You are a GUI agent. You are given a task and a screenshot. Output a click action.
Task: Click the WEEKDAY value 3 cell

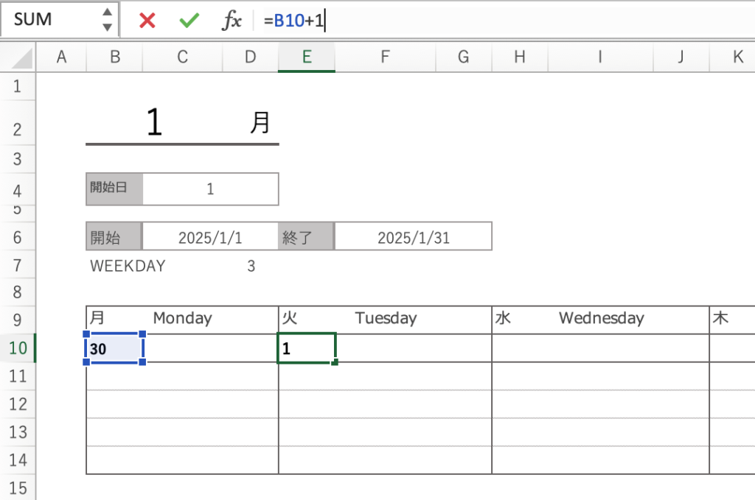pyautogui.click(x=251, y=266)
